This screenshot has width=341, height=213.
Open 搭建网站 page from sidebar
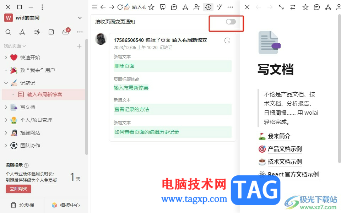[30, 133]
